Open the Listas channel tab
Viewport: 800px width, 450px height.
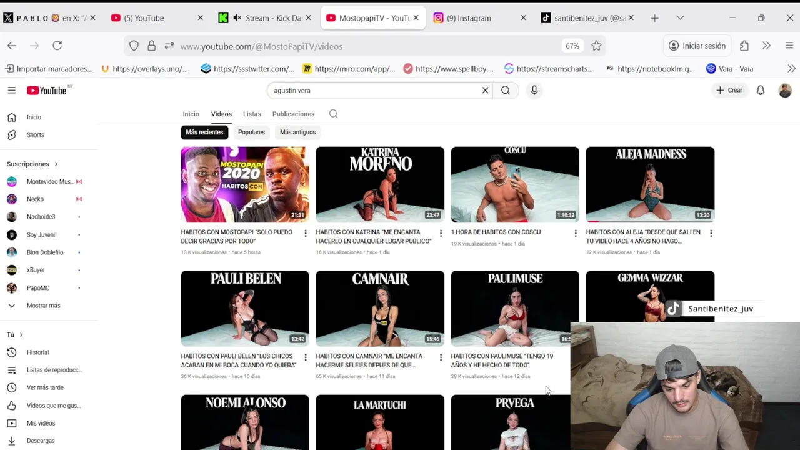[252, 114]
